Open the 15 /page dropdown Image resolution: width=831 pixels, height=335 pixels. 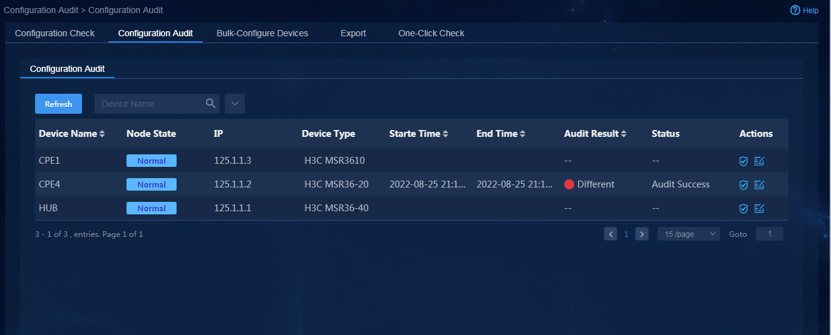pos(689,234)
